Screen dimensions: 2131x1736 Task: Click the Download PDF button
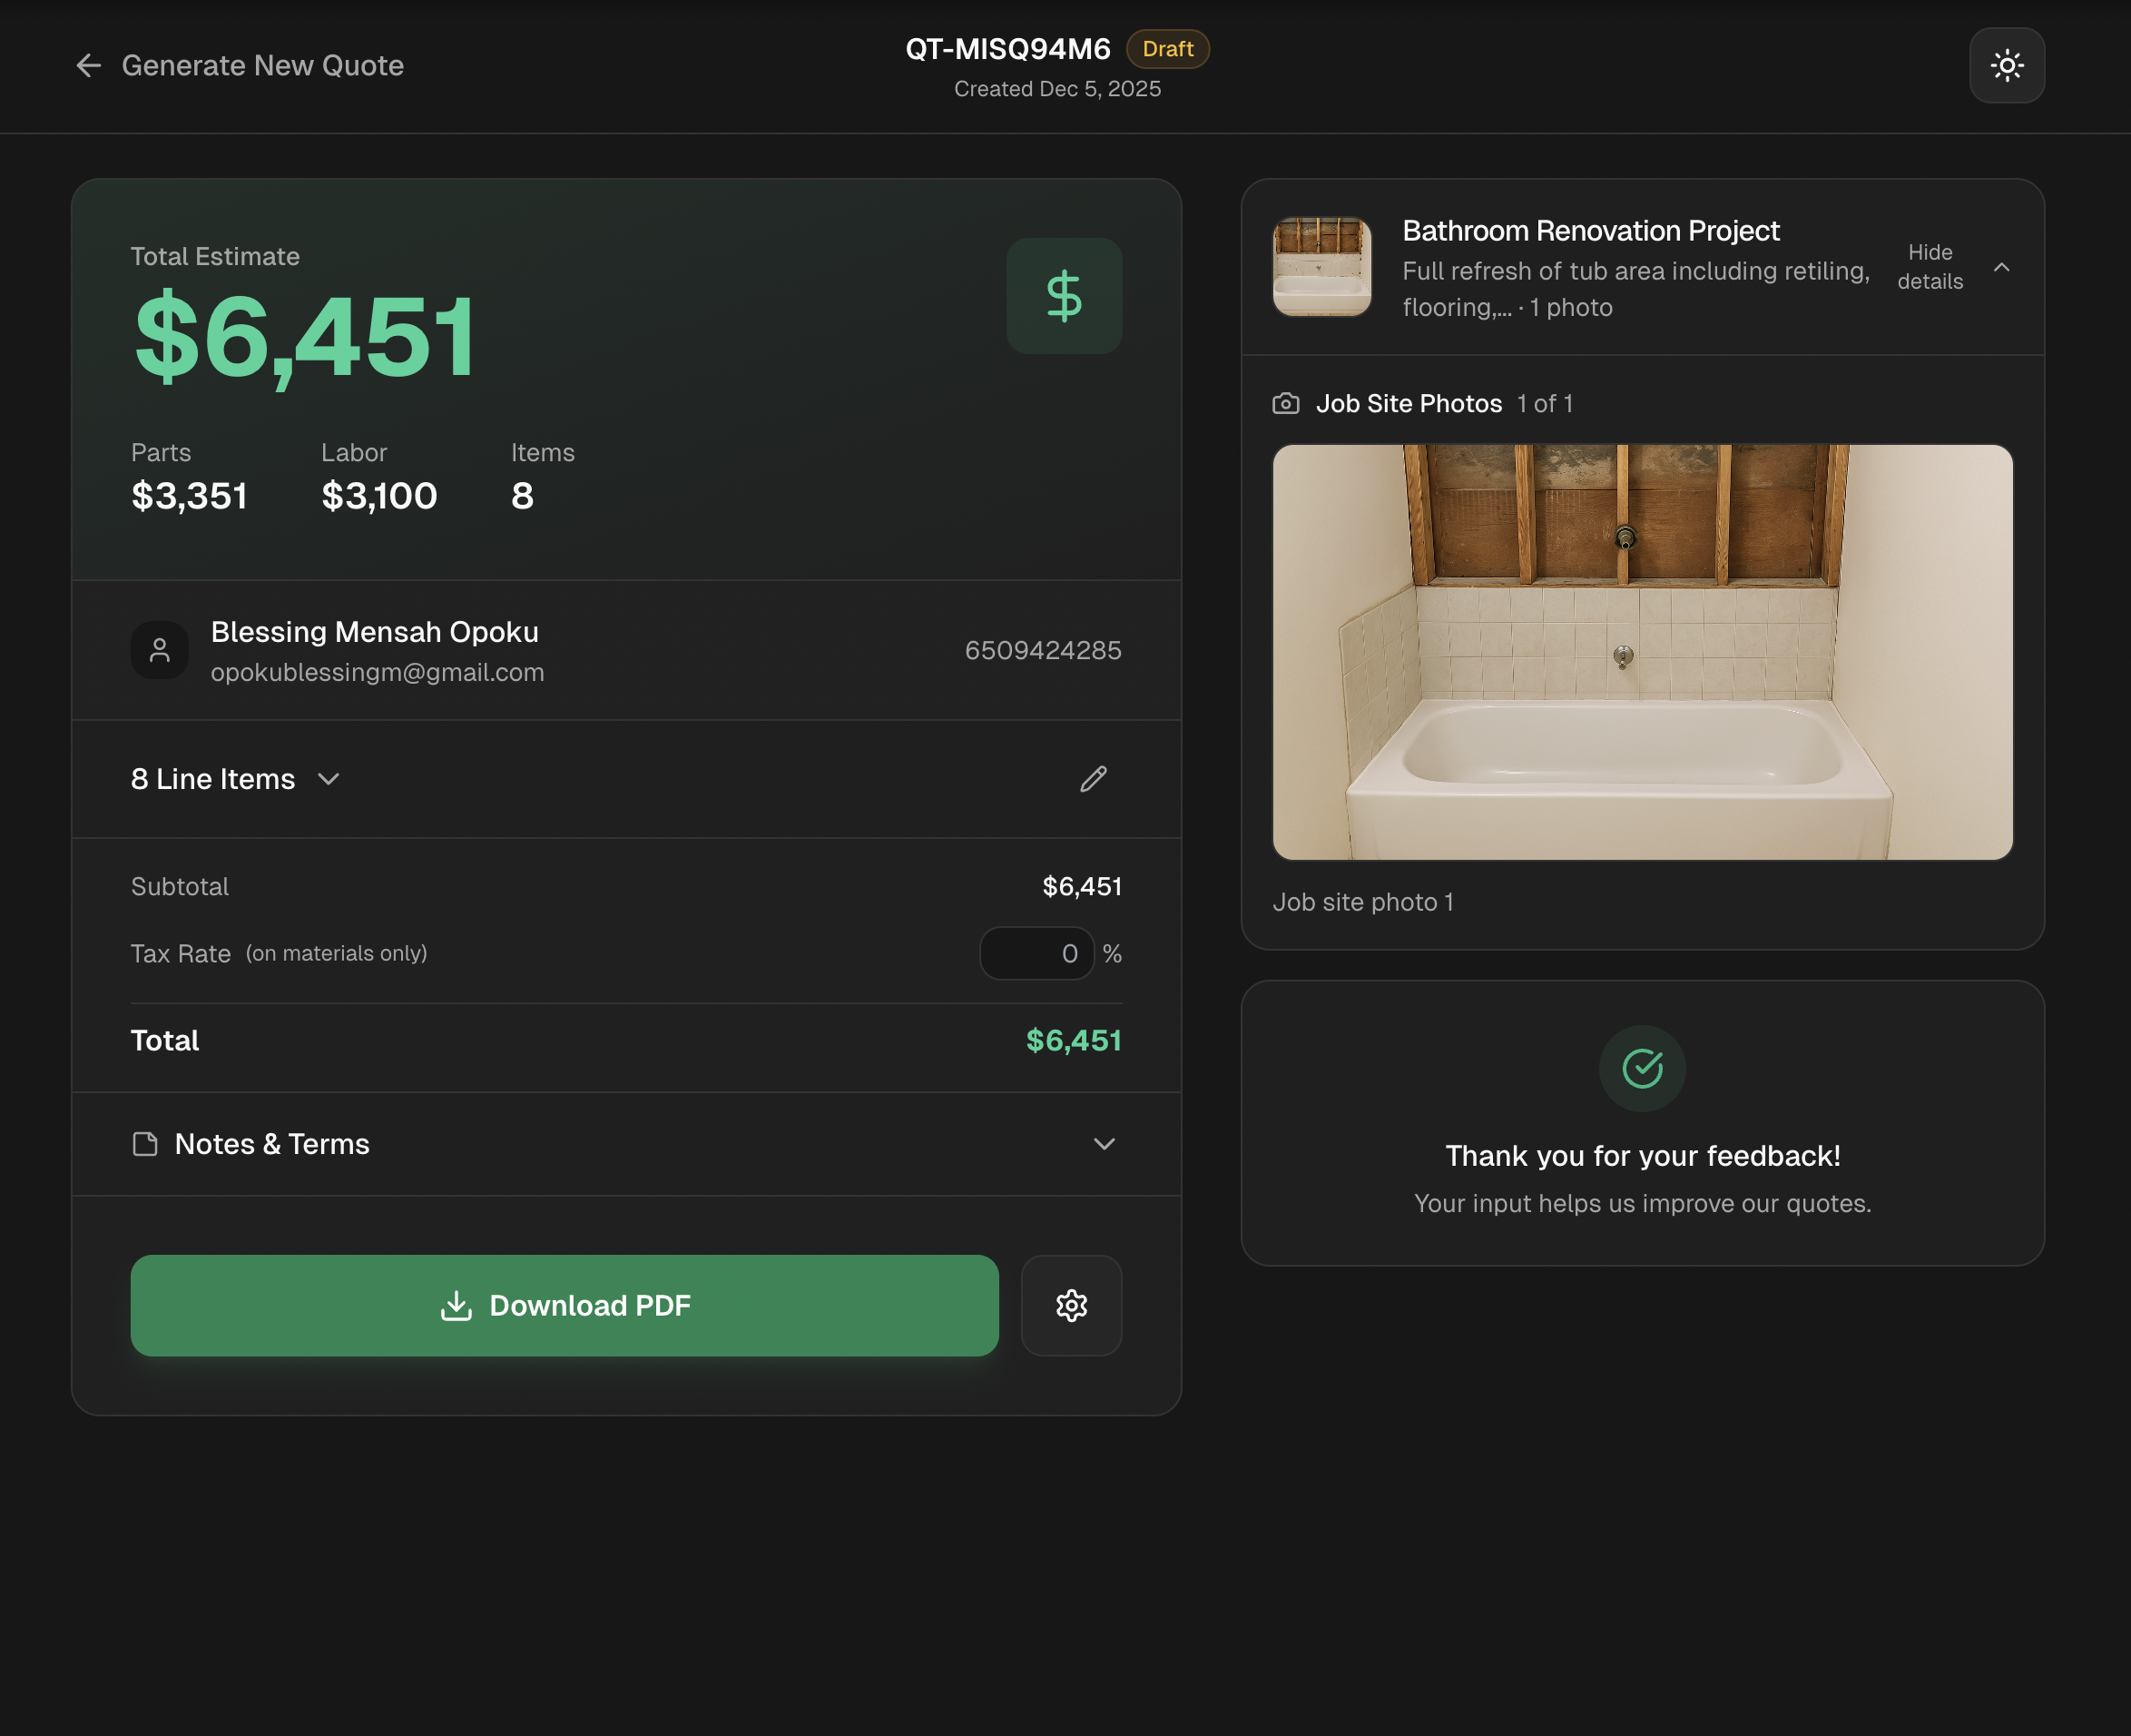click(565, 1305)
